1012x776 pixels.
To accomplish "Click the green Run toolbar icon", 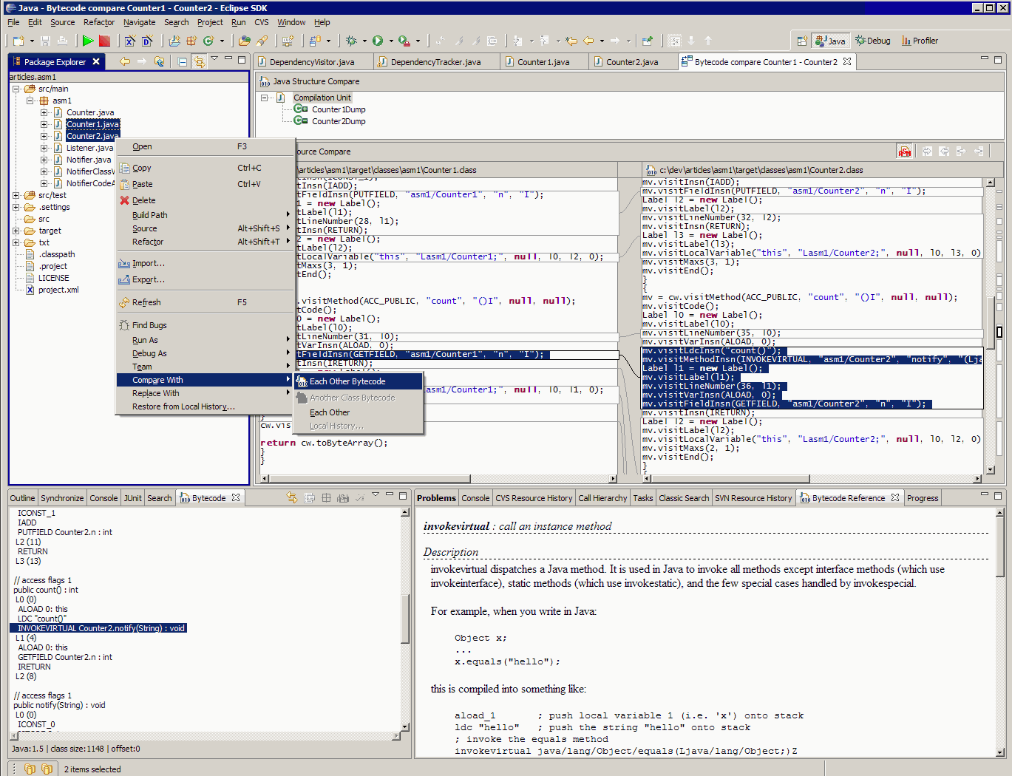I will [x=88, y=41].
